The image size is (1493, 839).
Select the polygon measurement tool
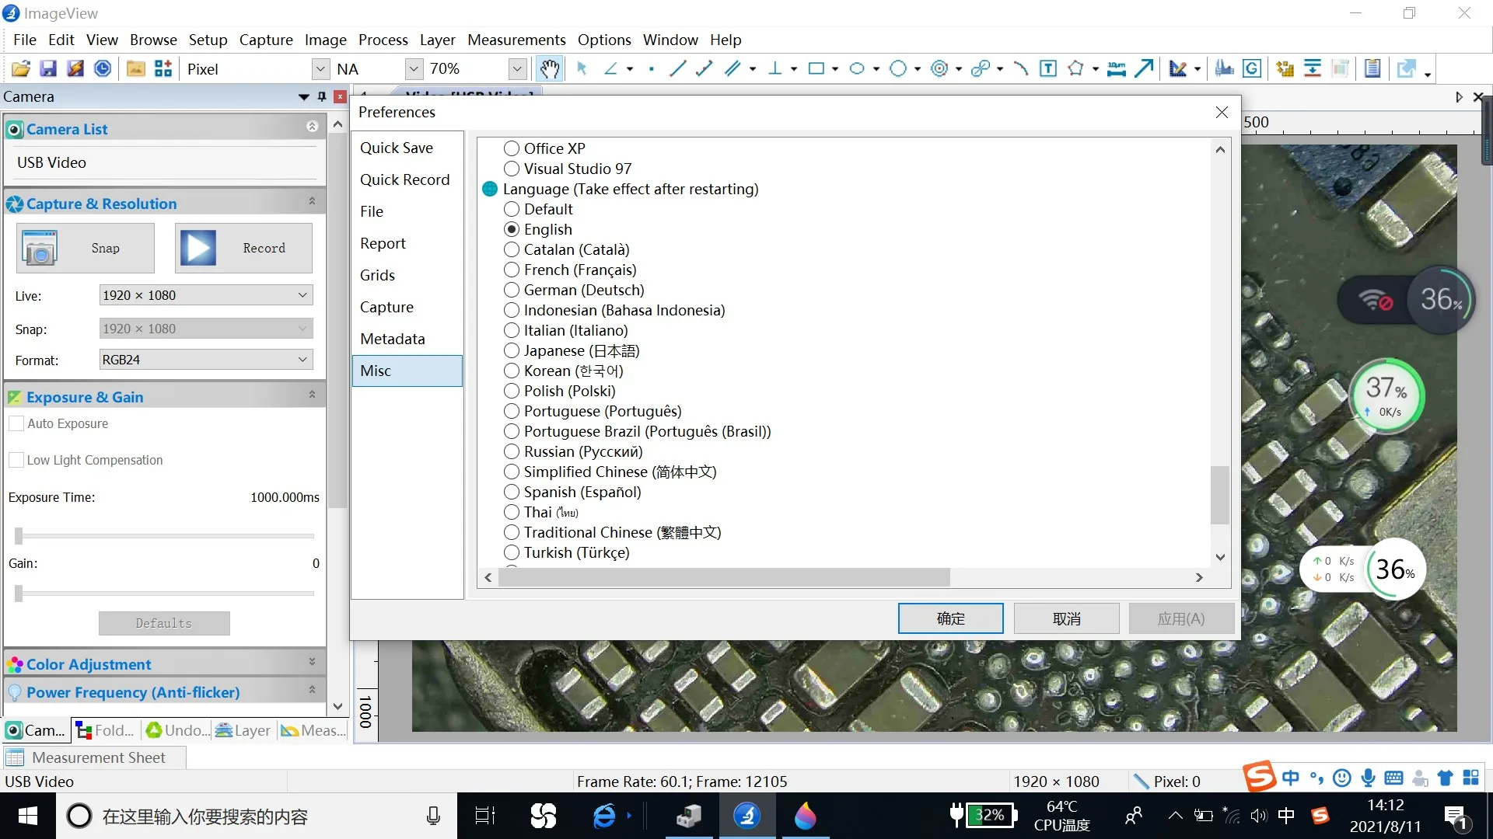(x=1075, y=69)
